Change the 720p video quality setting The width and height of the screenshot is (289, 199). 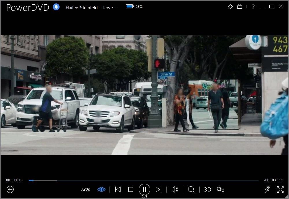point(86,189)
